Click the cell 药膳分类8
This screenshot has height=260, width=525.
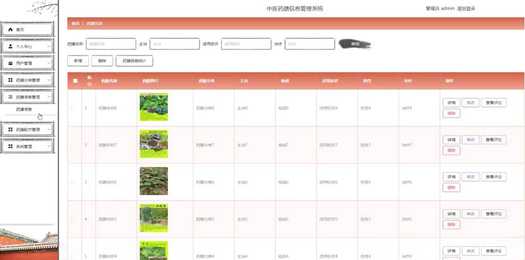pos(205,108)
